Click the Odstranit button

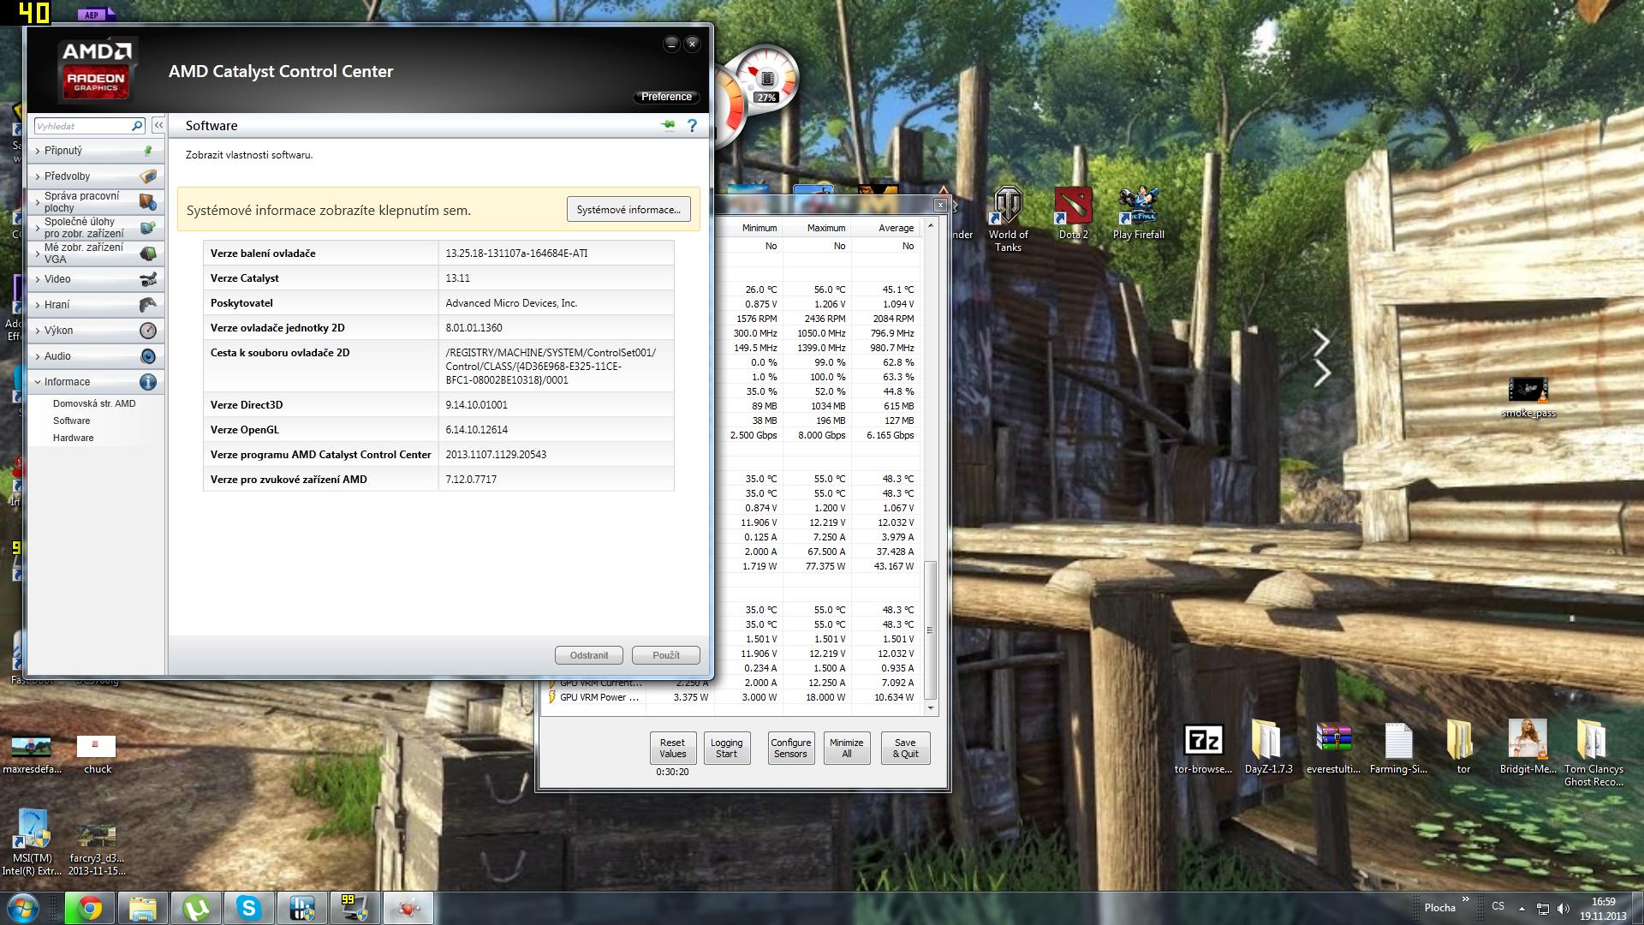point(589,655)
